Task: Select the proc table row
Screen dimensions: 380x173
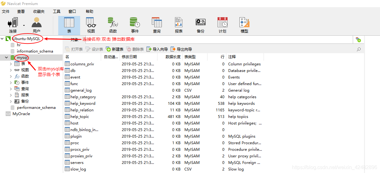Action: 163,143
